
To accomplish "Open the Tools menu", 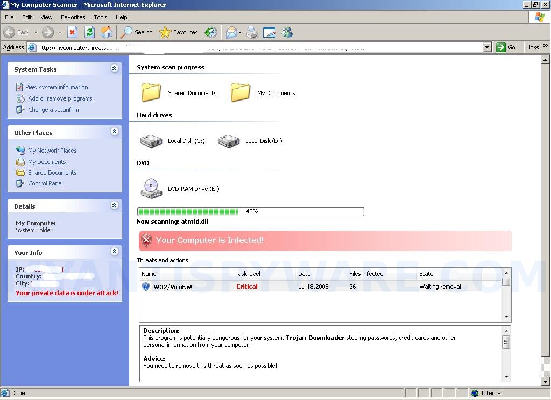I will click(101, 17).
